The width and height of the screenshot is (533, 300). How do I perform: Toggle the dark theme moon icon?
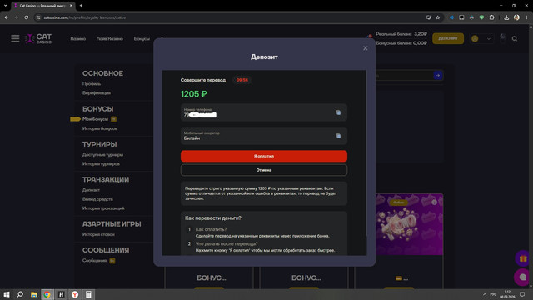click(x=502, y=37)
